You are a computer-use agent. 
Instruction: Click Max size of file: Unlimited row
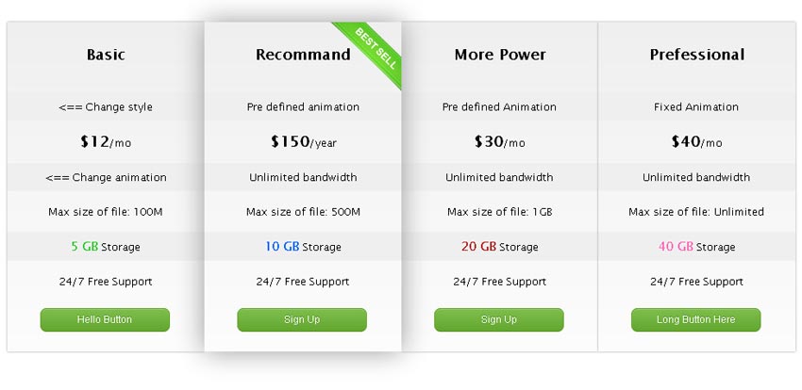(x=696, y=212)
